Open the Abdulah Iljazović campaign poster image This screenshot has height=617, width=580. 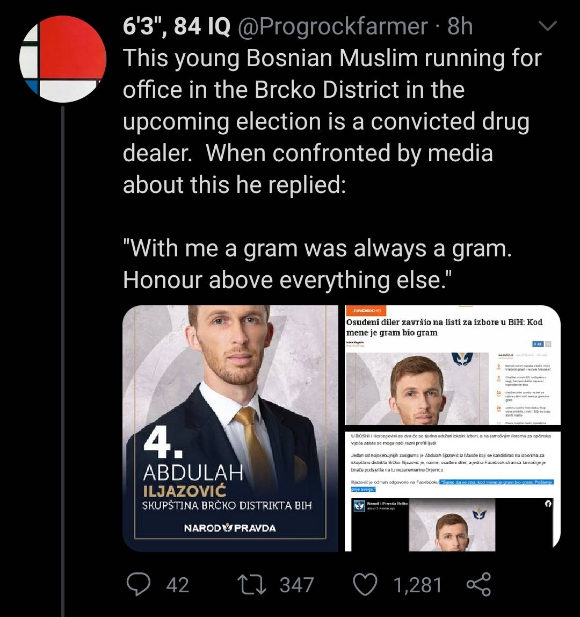coord(230,427)
